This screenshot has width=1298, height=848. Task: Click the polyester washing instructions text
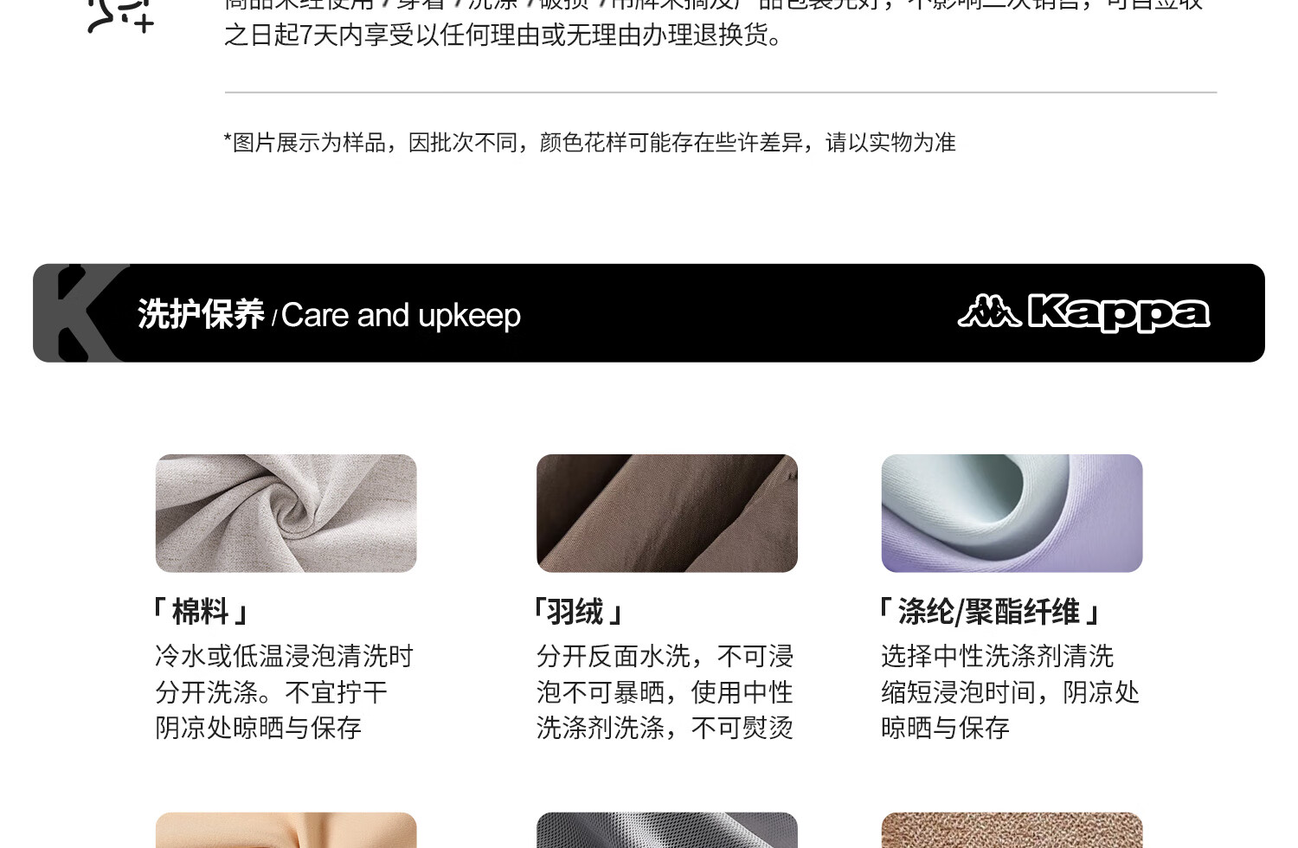tap(1010, 691)
